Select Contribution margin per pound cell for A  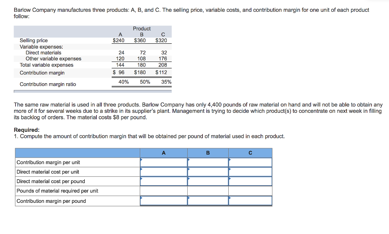tap(164, 201)
